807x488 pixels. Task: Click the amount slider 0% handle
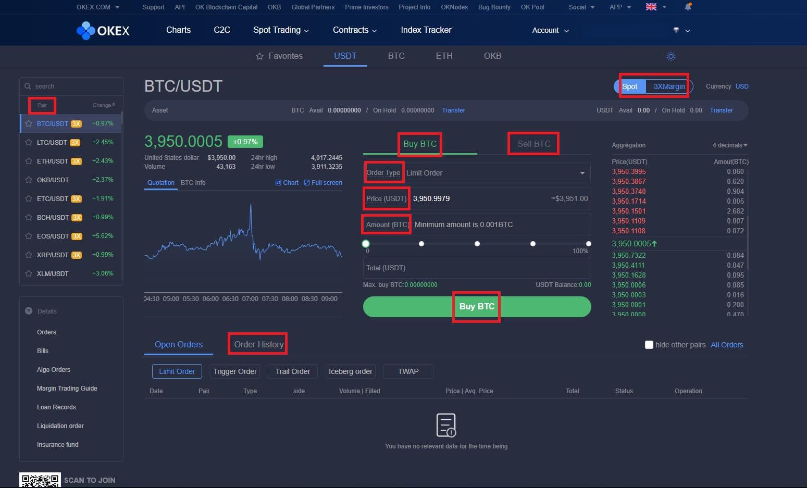(x=366, y=244)
